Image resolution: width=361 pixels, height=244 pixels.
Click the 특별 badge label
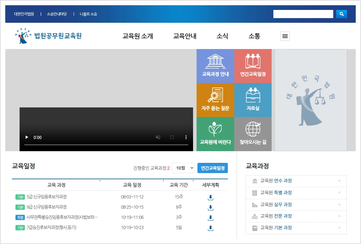[20, 217]
